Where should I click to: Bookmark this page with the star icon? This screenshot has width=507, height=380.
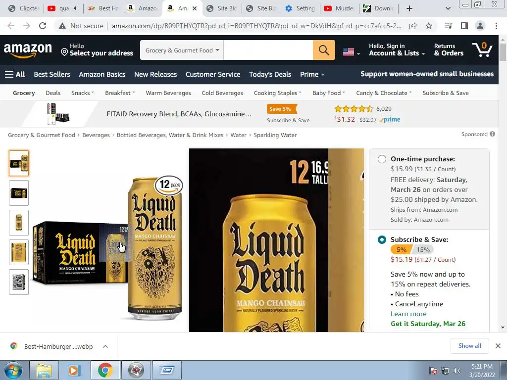coord(429,26)
